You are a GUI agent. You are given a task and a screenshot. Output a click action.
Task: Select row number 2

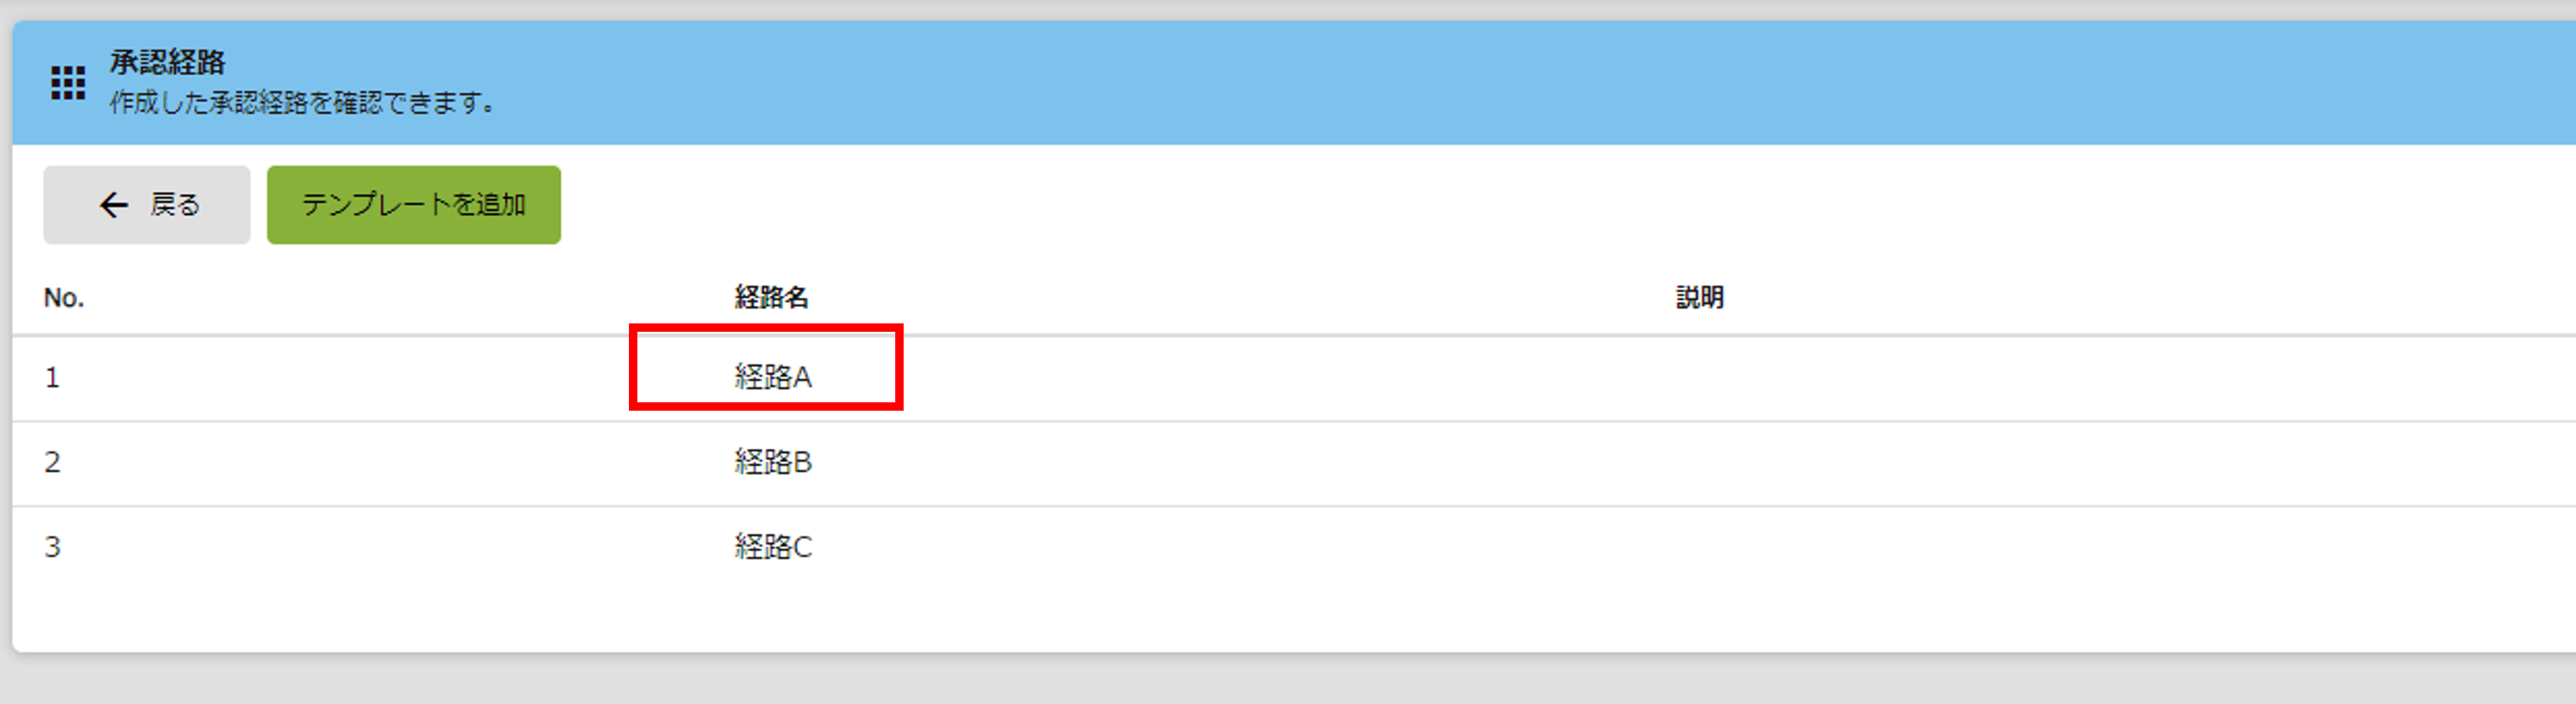coord(52,463)
